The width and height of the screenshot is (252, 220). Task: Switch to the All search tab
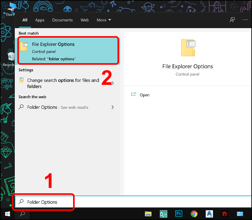coord(25,20)
